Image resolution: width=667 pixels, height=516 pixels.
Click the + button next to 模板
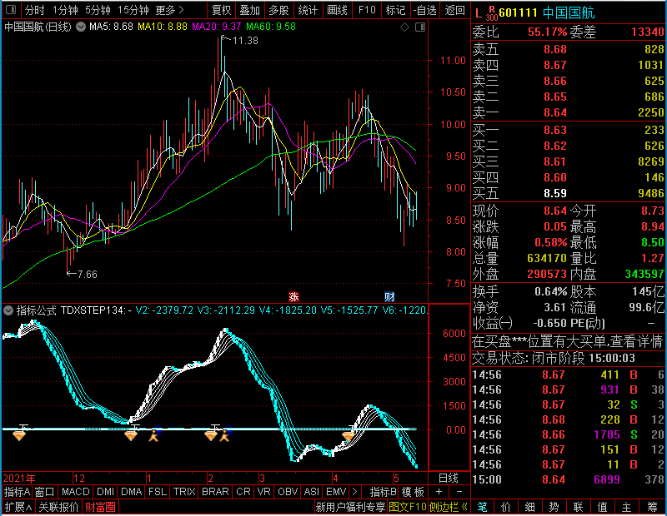(439, 492)
